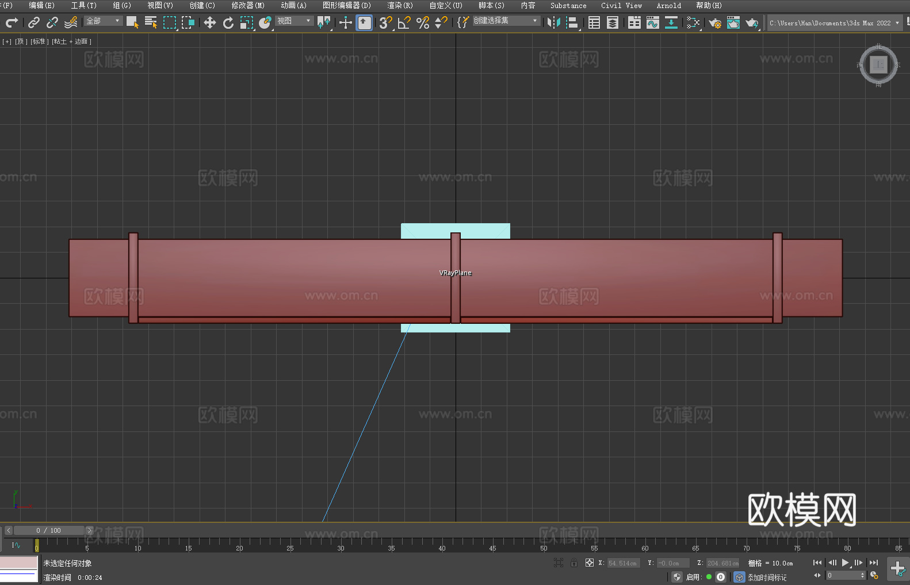Toggle the 3D Snaps button

pyautogui.click(x=385, y=22)
